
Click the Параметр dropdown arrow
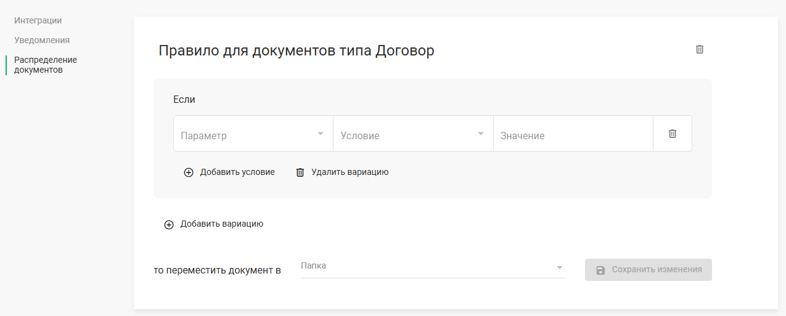(x=321, y=134)
